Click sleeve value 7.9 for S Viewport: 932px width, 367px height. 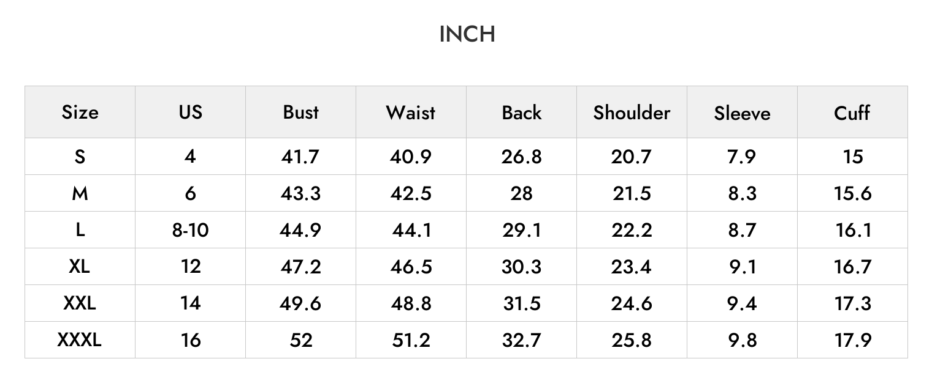[x=742, y=157]
